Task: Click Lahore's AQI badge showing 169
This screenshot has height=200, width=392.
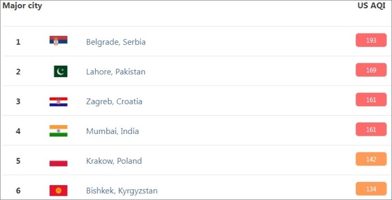Action: (371, 70)
